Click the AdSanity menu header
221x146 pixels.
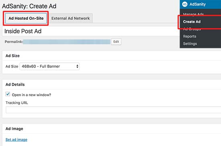tap(200, 4)
